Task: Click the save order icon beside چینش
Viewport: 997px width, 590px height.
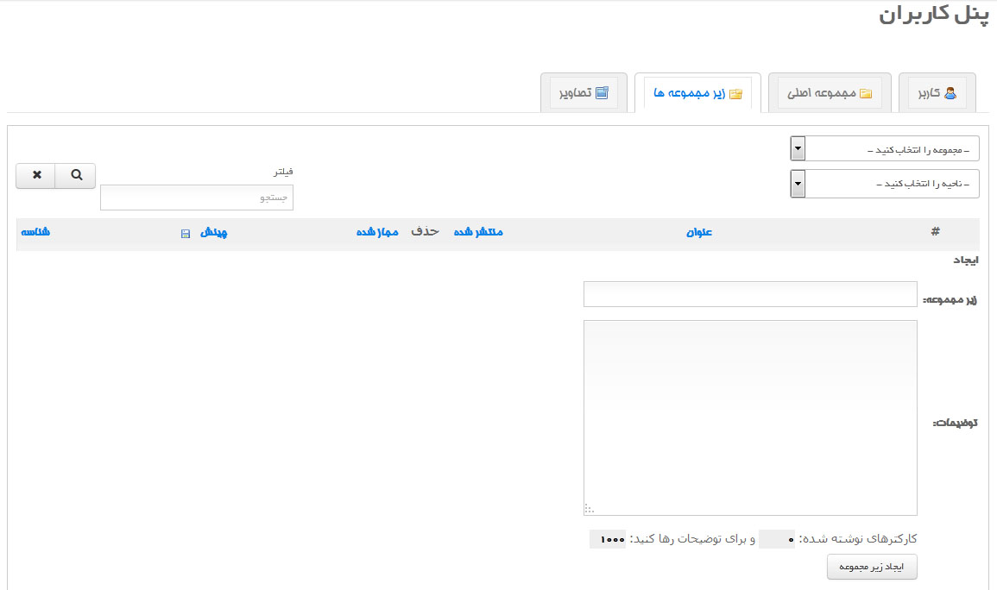Action: pyautogui.click(x=186, y=234)
